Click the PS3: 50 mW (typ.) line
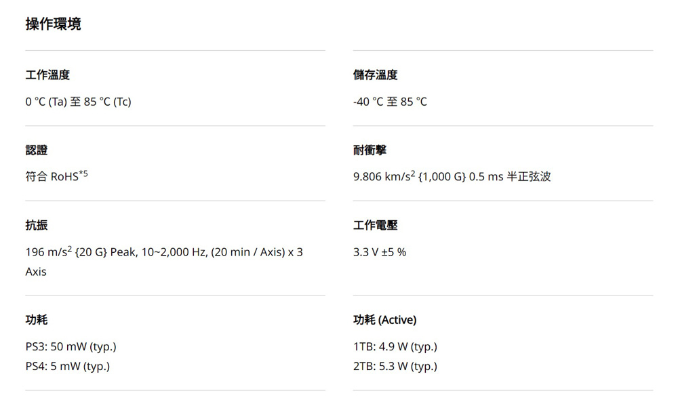The height and width of the screenshot is (408, 678). click(71, 347)
